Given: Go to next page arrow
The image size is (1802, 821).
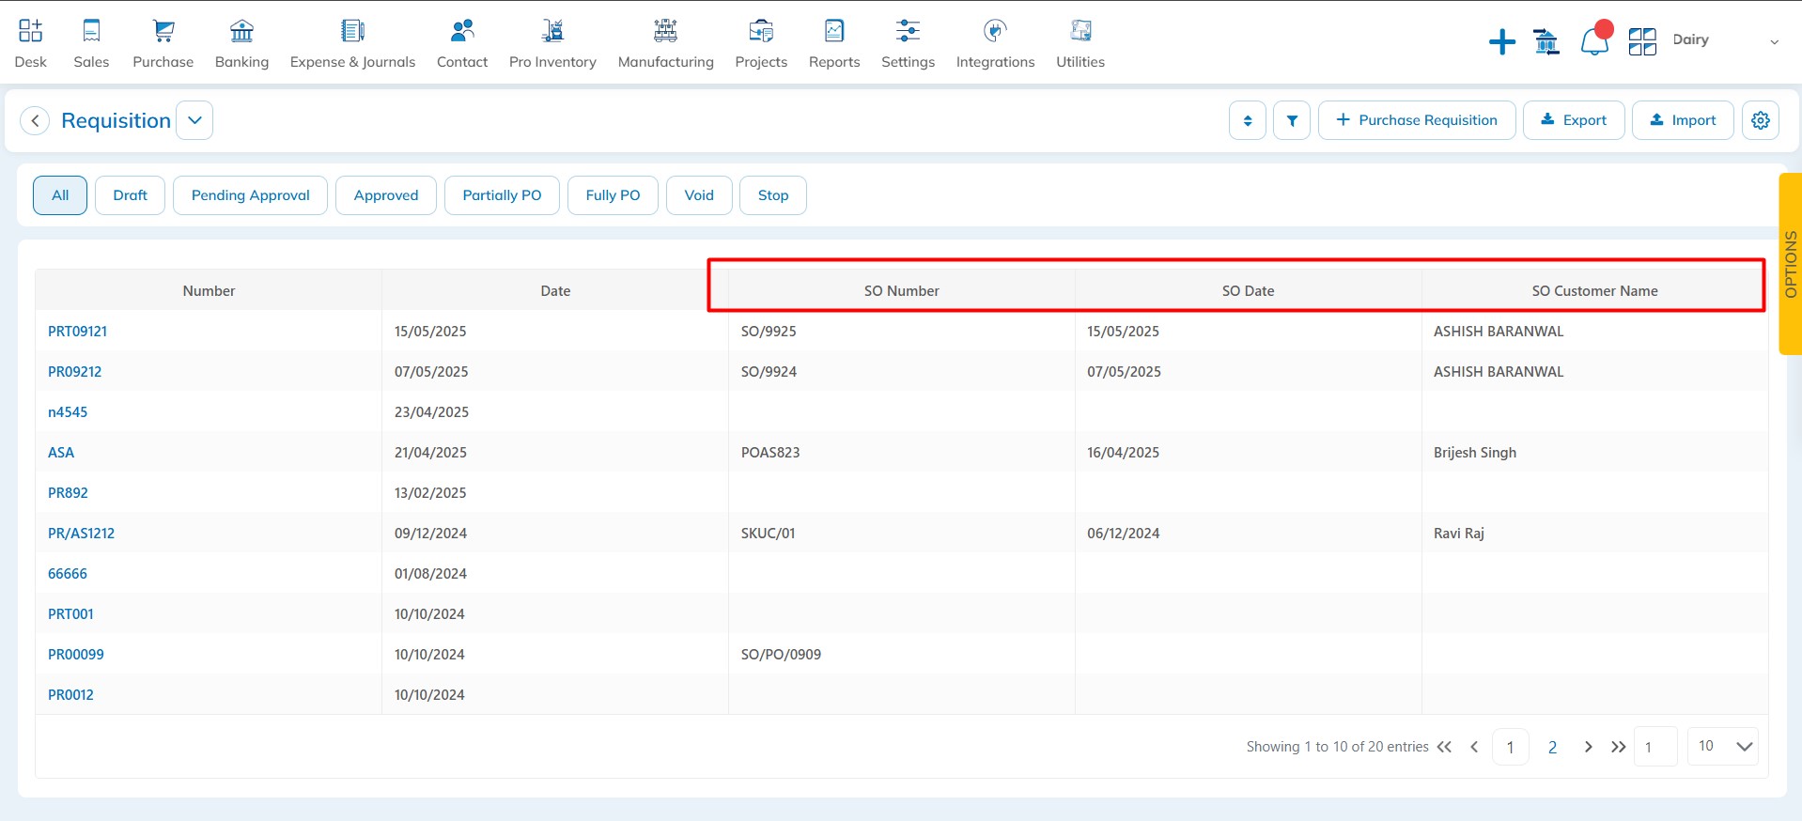Looking at the screenshot, I should click(1589, 747).
